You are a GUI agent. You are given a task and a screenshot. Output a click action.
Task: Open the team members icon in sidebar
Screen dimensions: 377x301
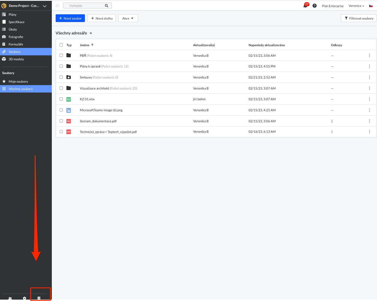tap(10, 298)
